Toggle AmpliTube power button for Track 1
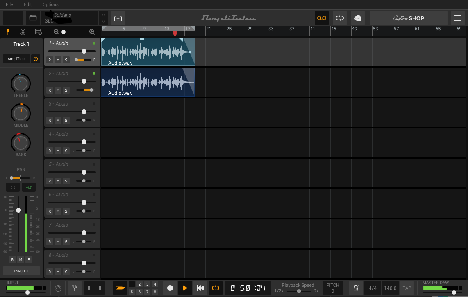Viewport: 468px width, 297px height. (36, 59)
